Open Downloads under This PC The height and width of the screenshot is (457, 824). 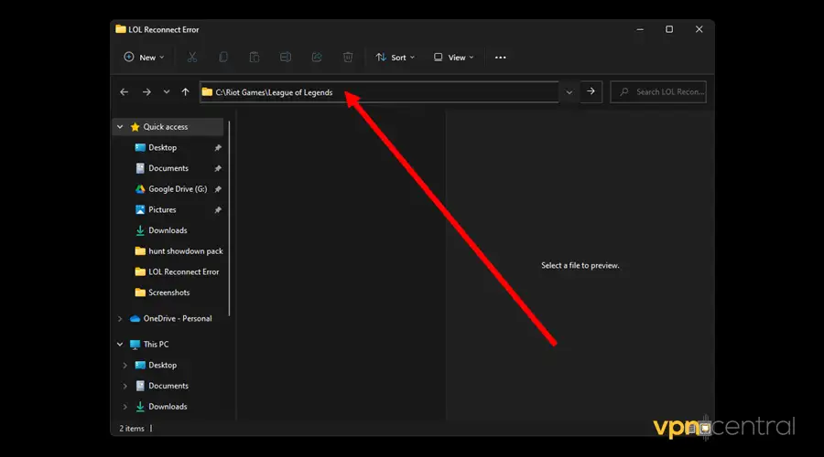point(168,407)
